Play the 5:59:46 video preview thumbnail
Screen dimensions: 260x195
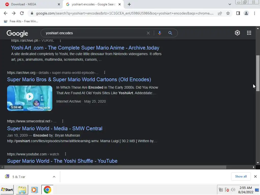click(30, 98)
